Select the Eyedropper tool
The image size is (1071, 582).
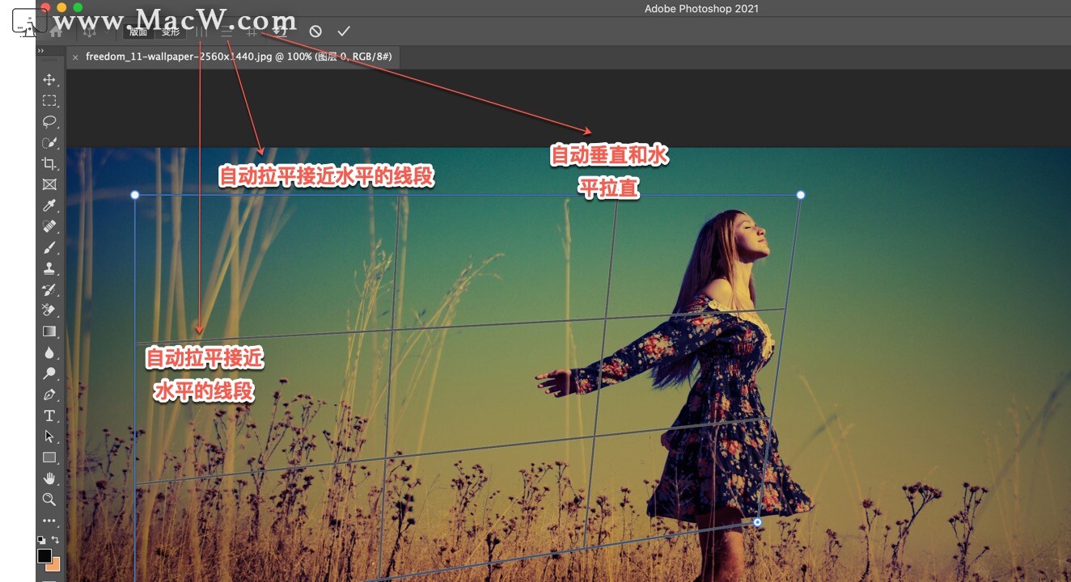click(50, 205)
